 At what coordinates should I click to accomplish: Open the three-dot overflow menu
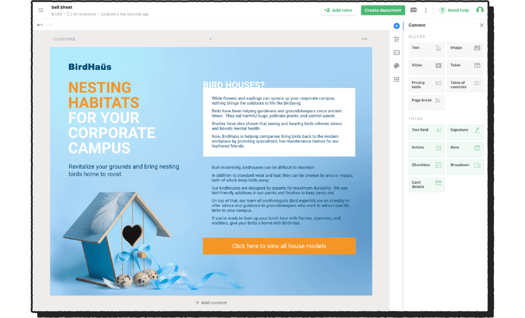pos(426,10)
